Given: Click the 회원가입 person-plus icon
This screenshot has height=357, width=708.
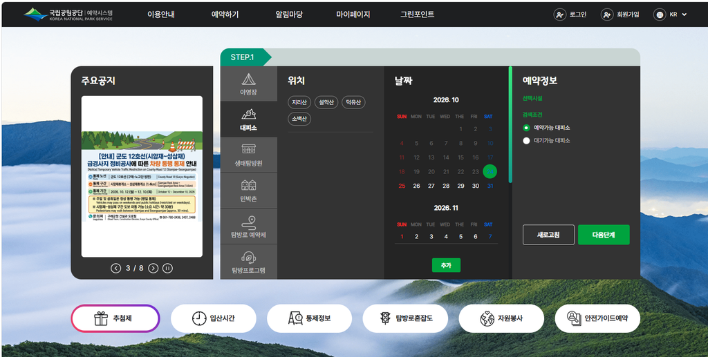Looking at the screenshot, I should click(607, 15).
